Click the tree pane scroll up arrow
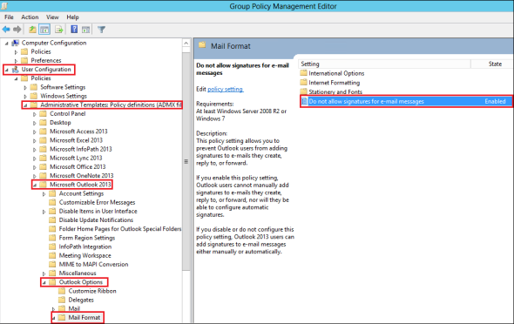514x324 pixels. pos(186,44)
